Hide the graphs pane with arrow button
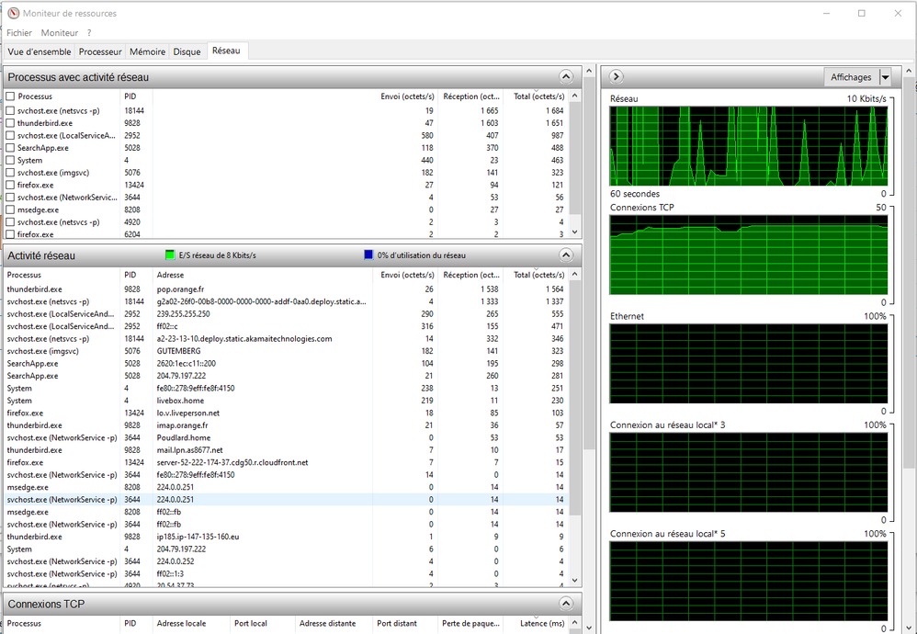The image size is (917, 634). tap(616, 77)
